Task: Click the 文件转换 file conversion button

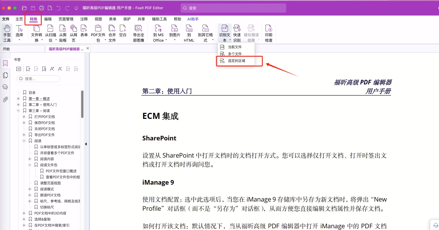Action: pos(37,33)
